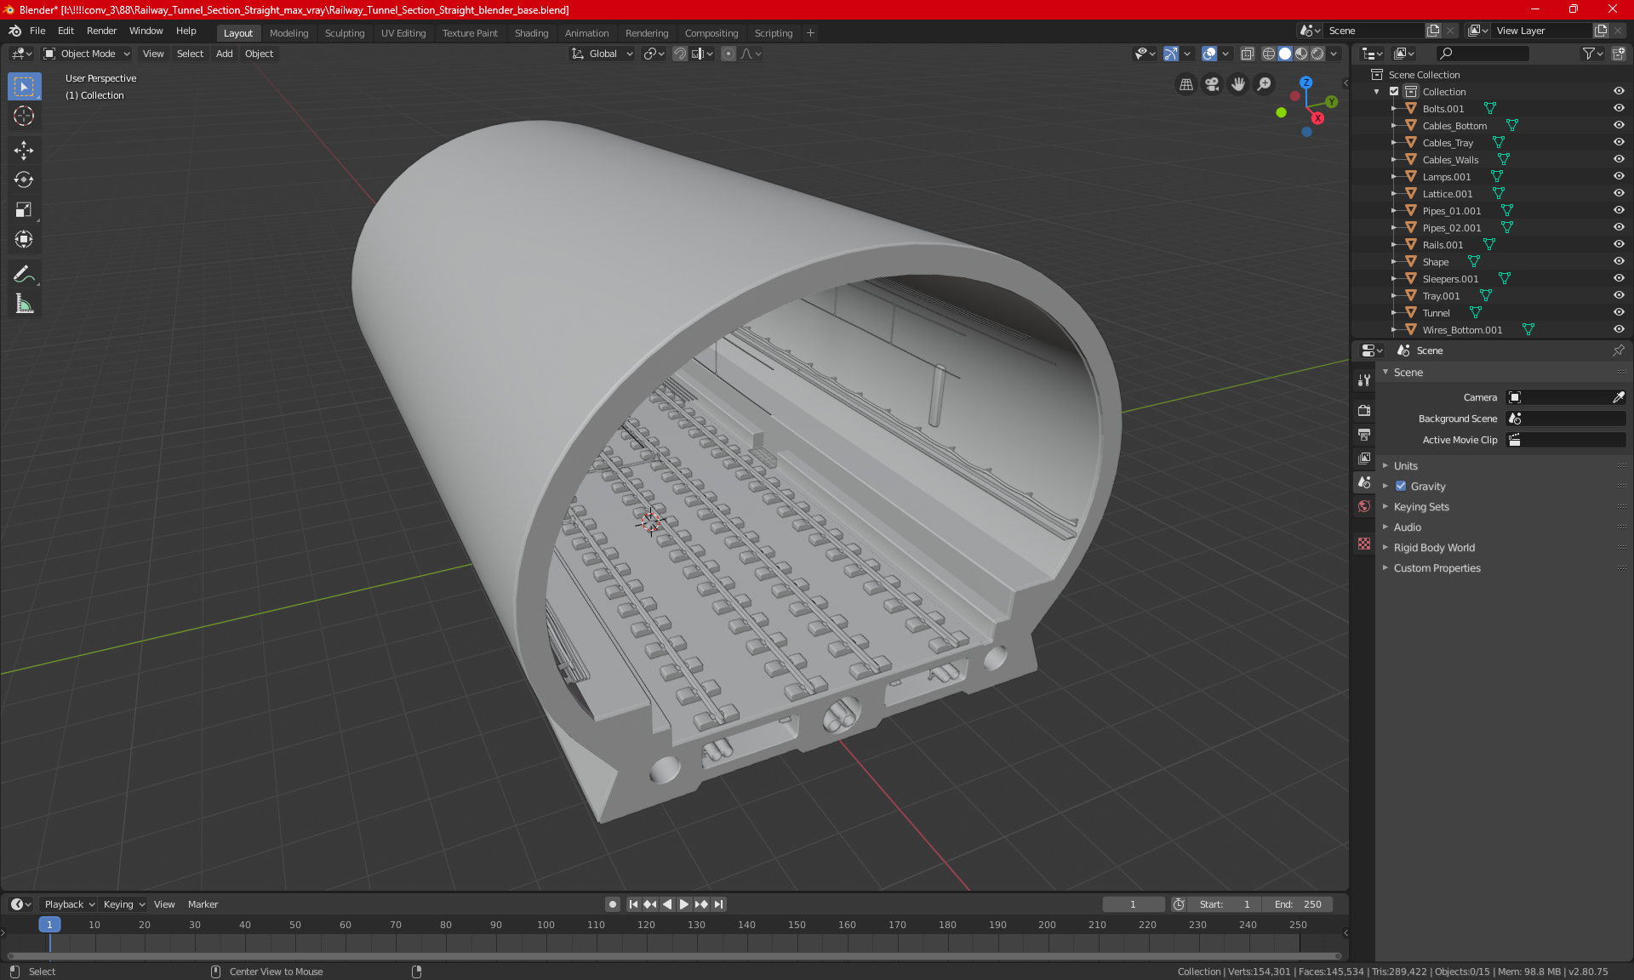Open the Render menu

click(101, 31)
